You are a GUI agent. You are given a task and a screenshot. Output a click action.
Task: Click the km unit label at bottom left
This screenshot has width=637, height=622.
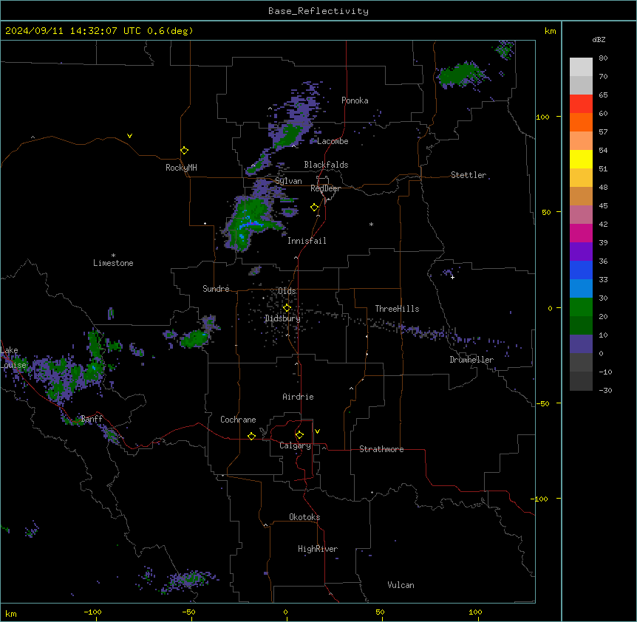tap(11, 613)
